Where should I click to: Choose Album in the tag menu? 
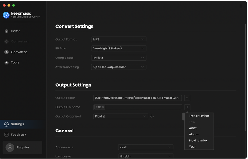point(199,134)
